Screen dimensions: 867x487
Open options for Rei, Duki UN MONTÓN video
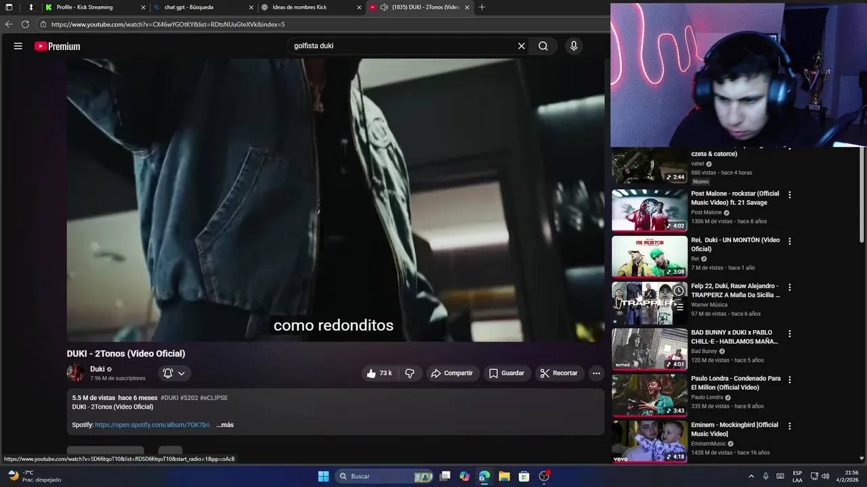789,241
